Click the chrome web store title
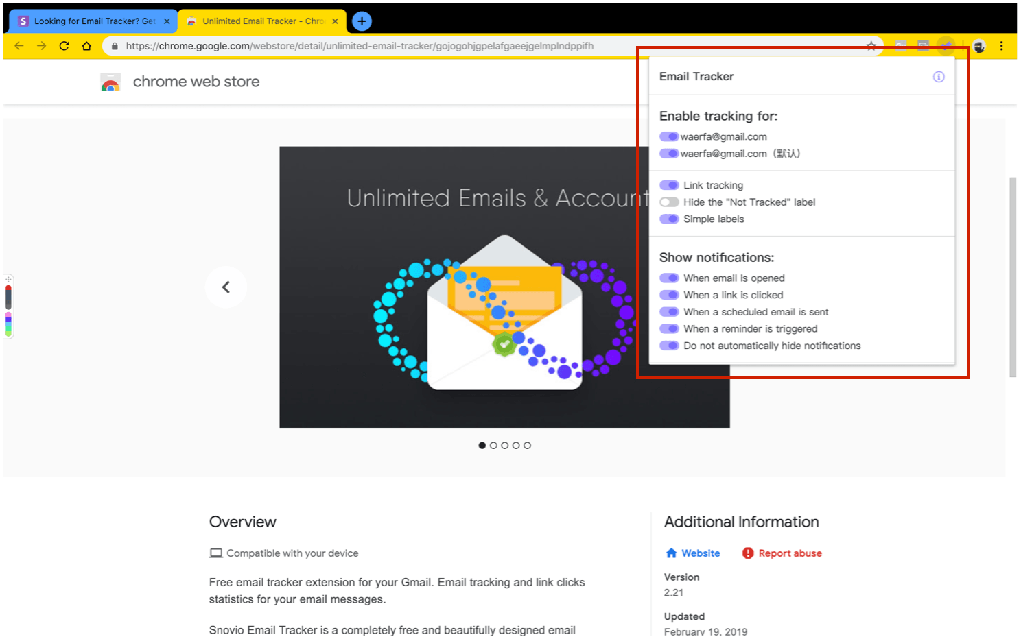Viewport: 1021px width, 639px height. 196,82
